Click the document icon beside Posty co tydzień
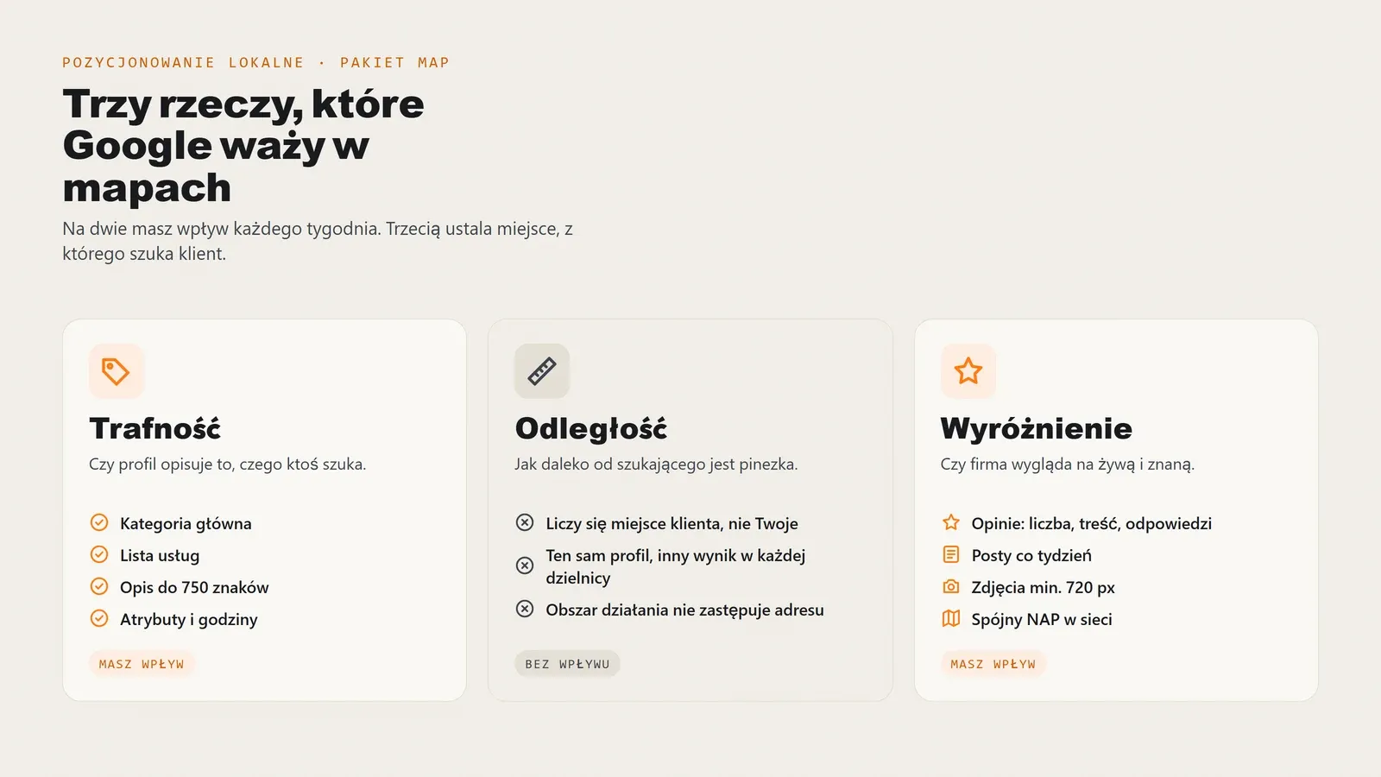Image resolution: width=1381 pixels, height=777 pixels. (x=951, y=554)
